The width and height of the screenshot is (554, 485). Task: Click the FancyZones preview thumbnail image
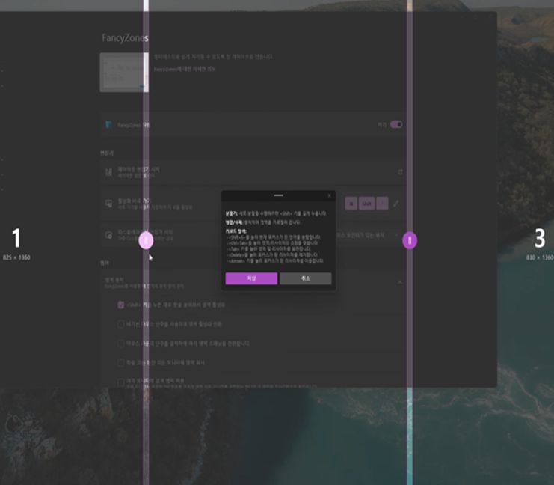(124, 72)
